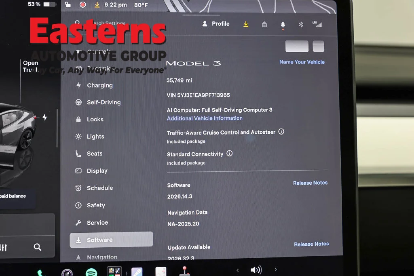This screenshot has width=414, height=276.
Task: Open the white notes app in dock
Action: 161,272
